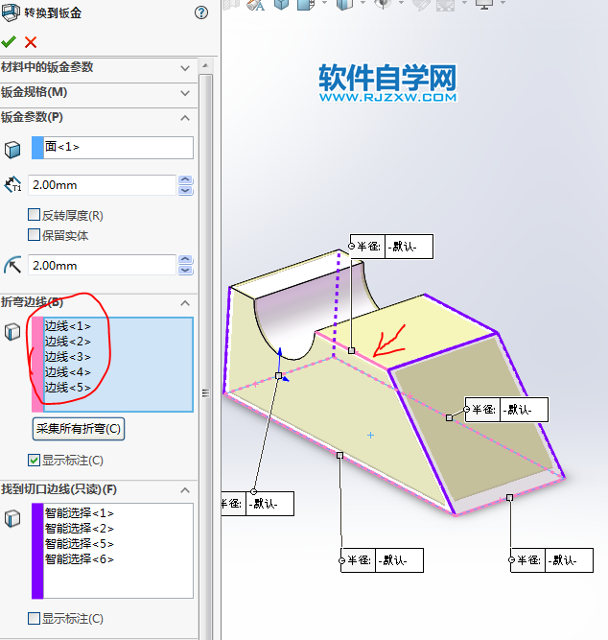Click the section view icon in top toolbar
The width and height of the screenshot is (608, 640).
coord(344,4)
